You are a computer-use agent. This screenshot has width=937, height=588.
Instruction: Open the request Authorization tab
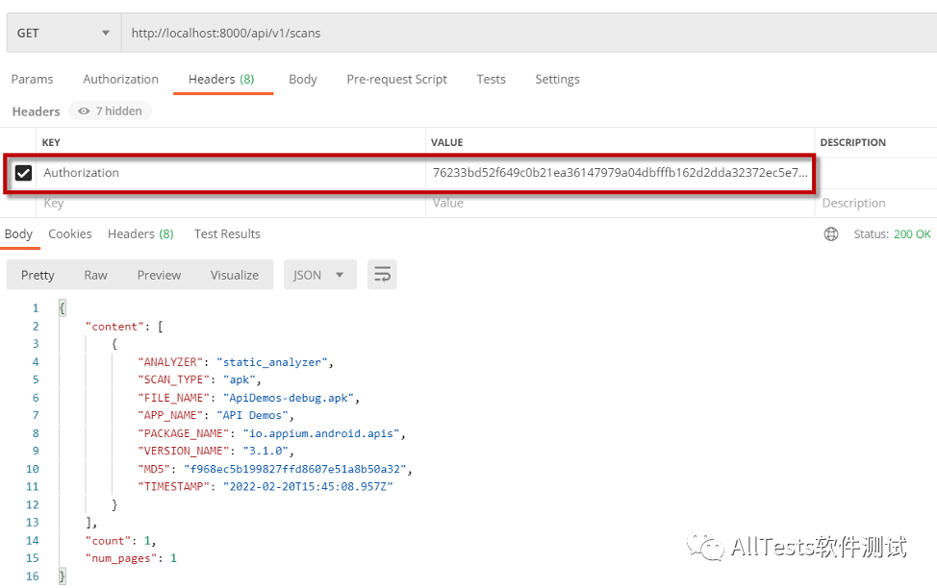(120, 79)
